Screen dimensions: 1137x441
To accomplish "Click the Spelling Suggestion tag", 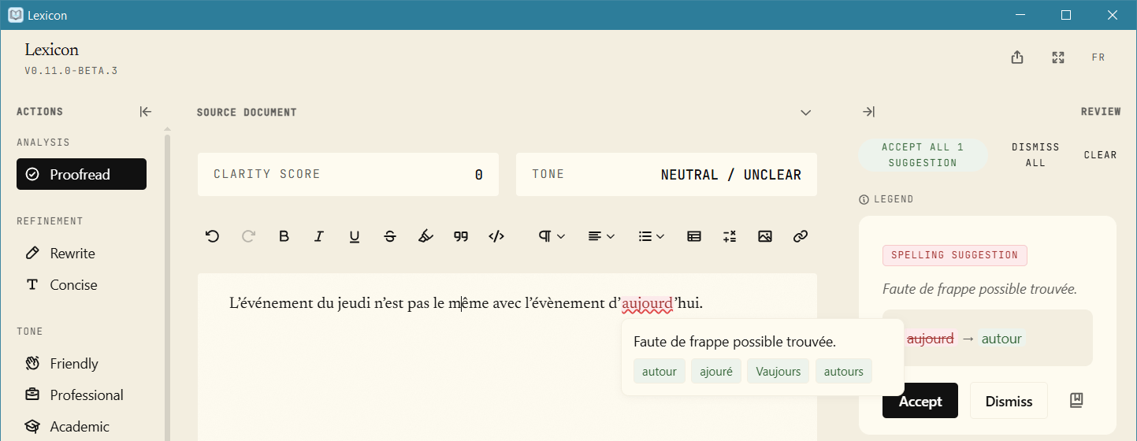I will 955,255.
